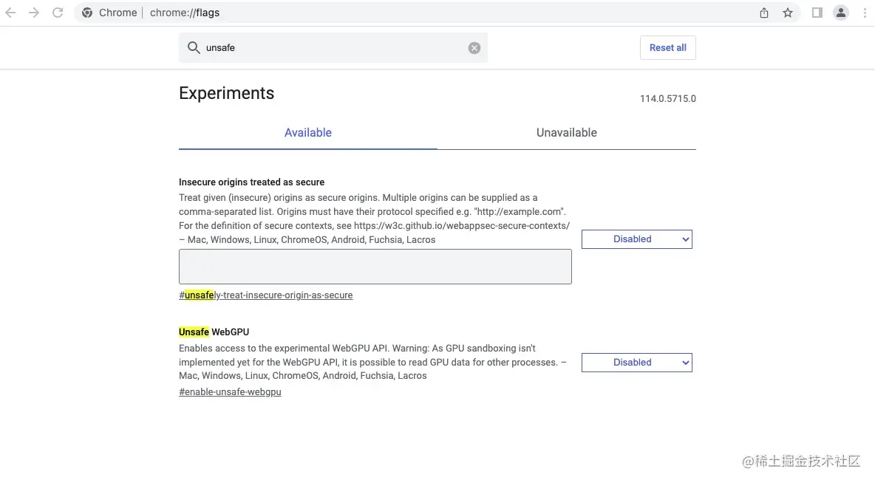Click the magnifier search icon
Viewport: 875px width, 483px height.
pos(194,48)
